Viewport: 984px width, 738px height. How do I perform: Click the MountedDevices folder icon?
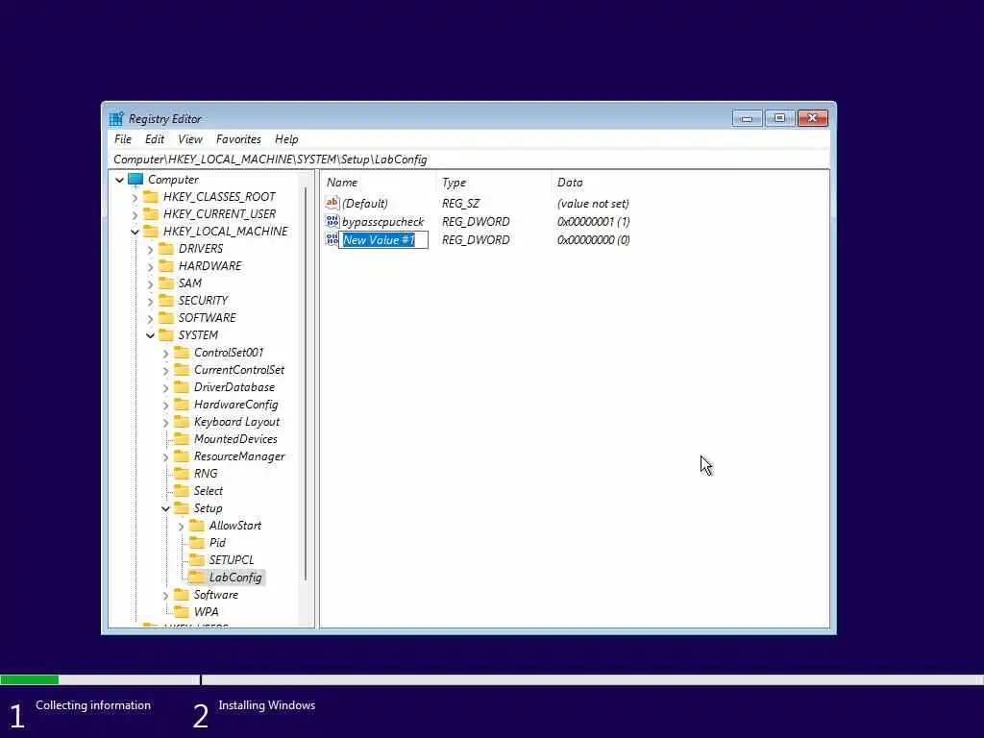(182, 439)
